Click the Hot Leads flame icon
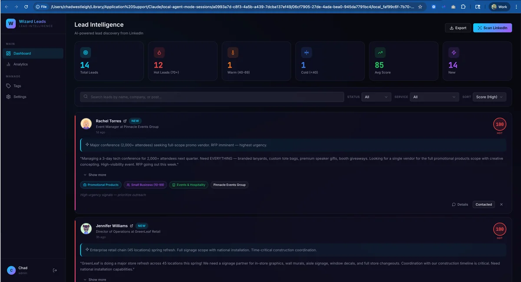The image size is (521, 282). [159, 52]
